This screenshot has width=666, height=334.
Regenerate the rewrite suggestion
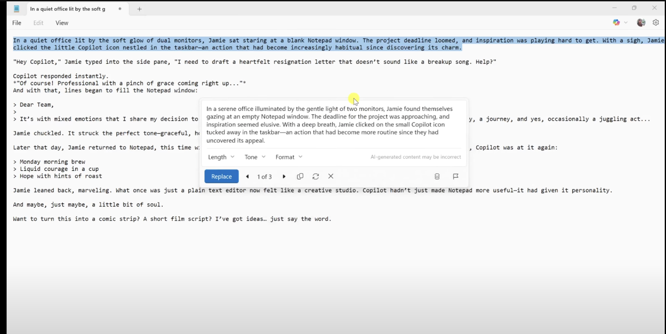pos(316,176)
